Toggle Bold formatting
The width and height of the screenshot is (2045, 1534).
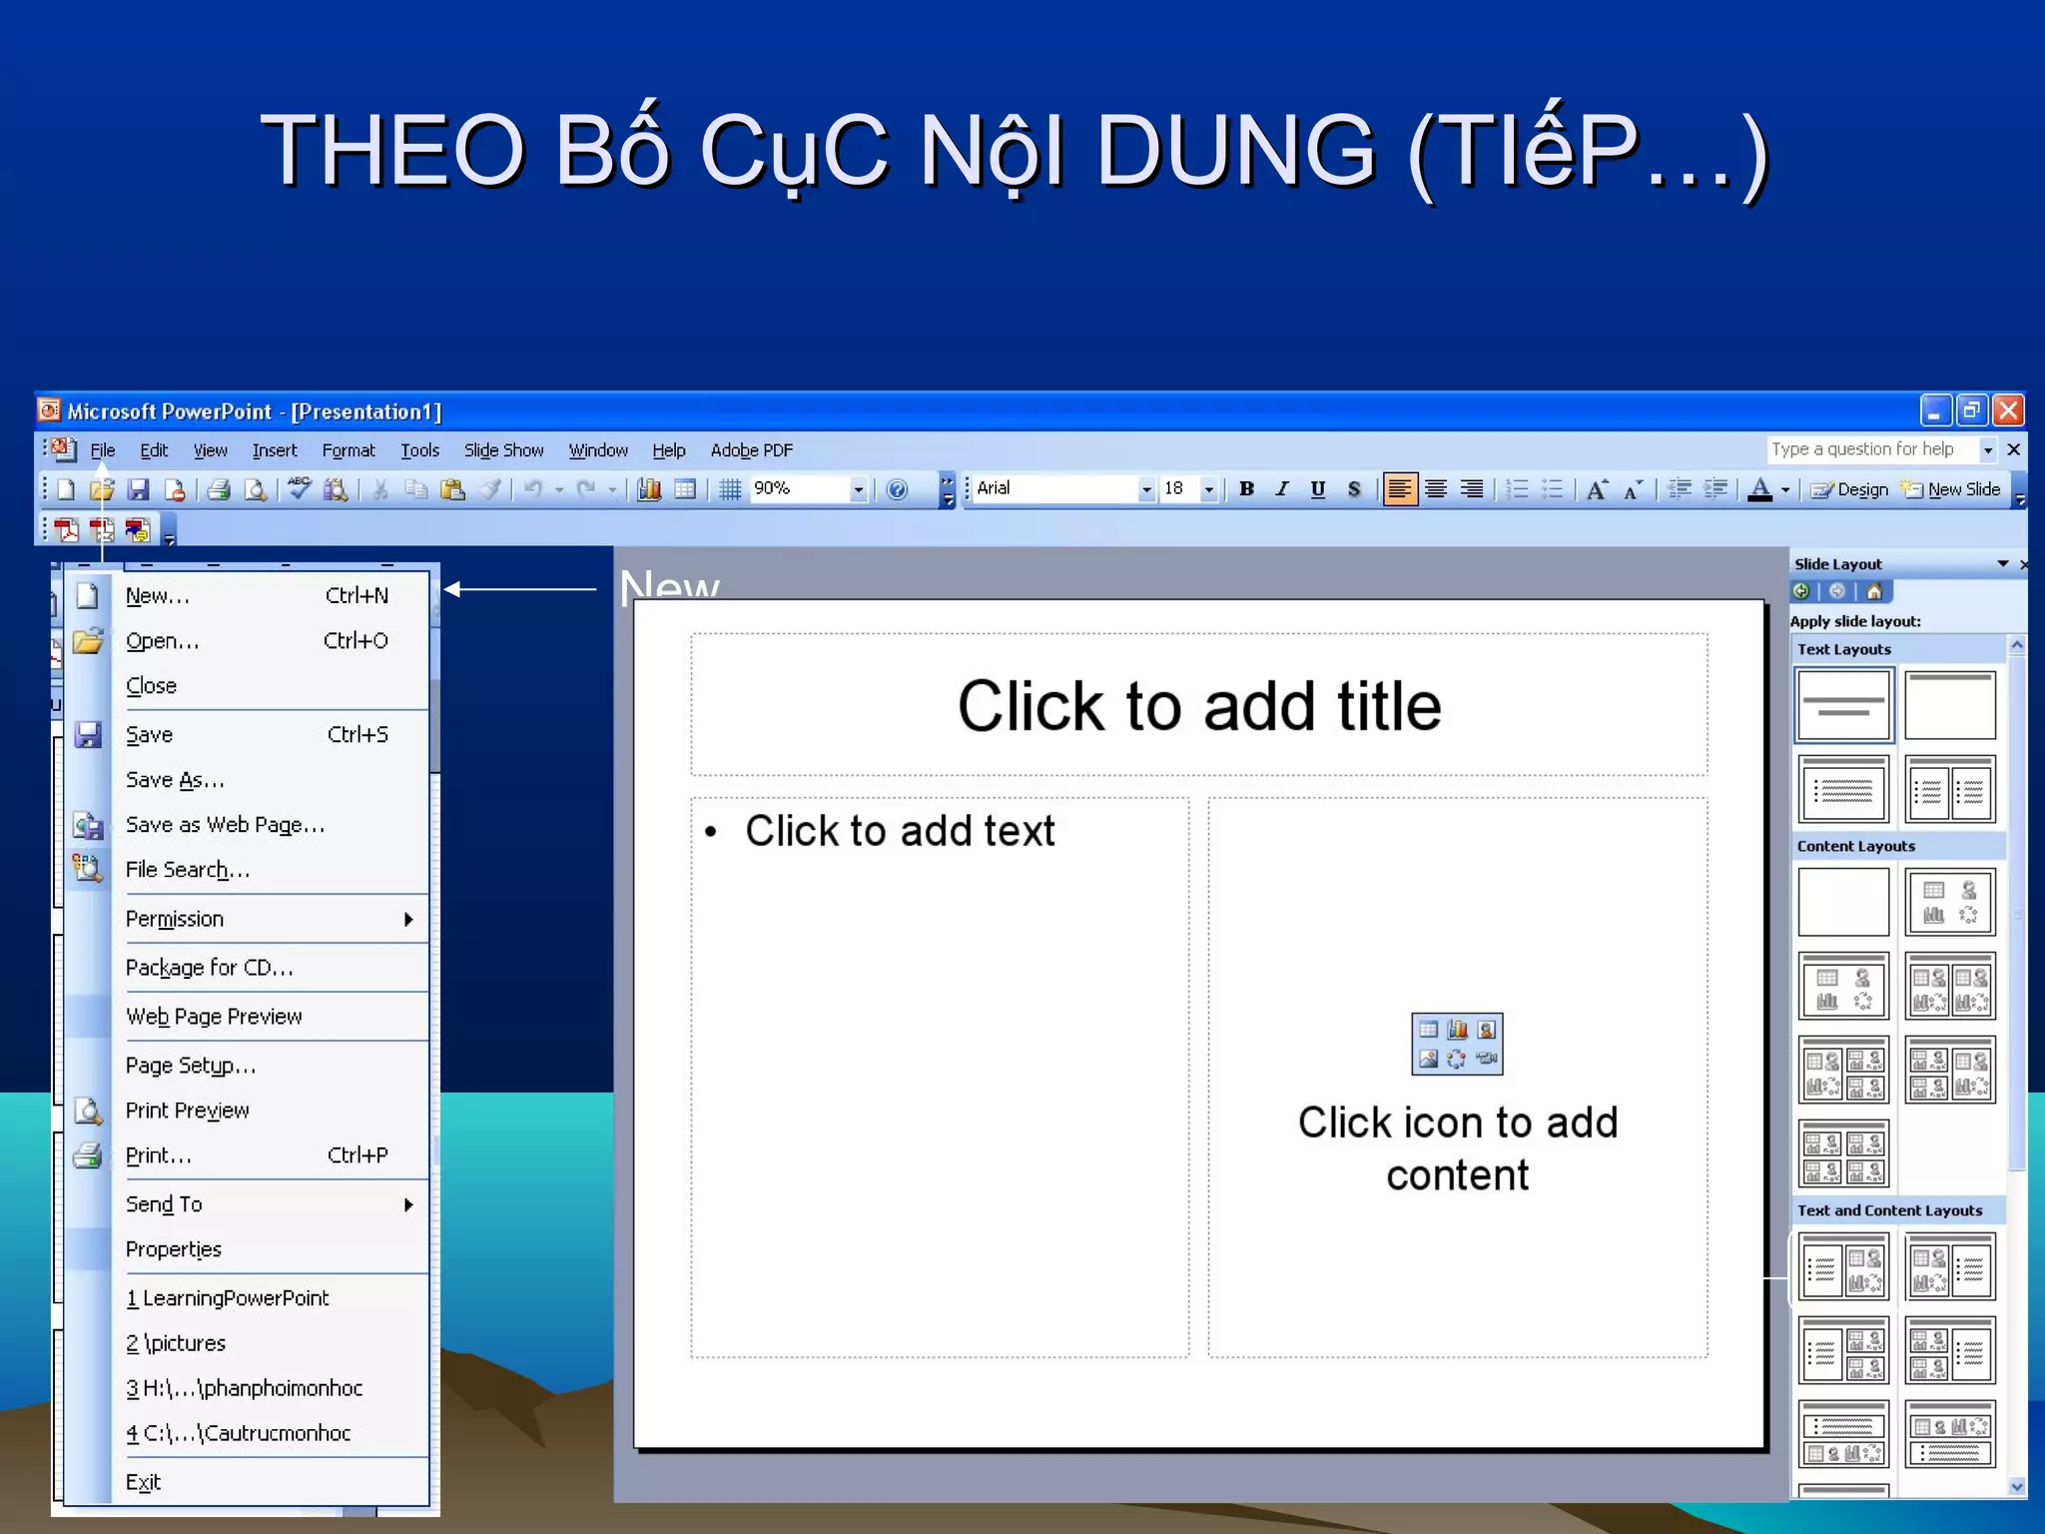pyautogui.click(x=1246, y=489)
